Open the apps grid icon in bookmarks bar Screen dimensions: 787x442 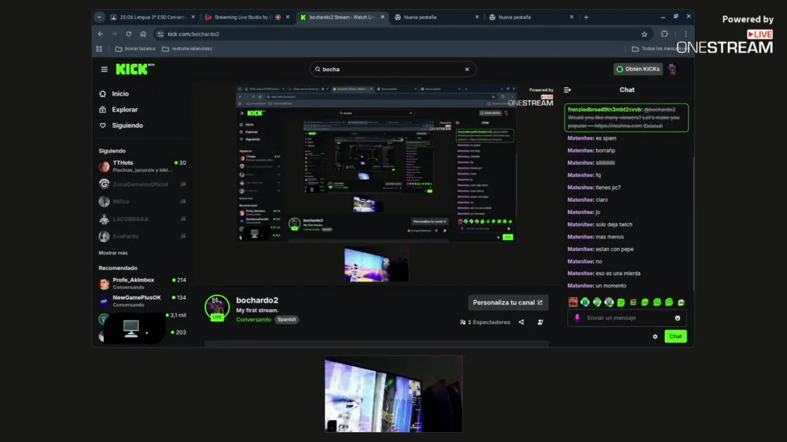pos(99,48)
